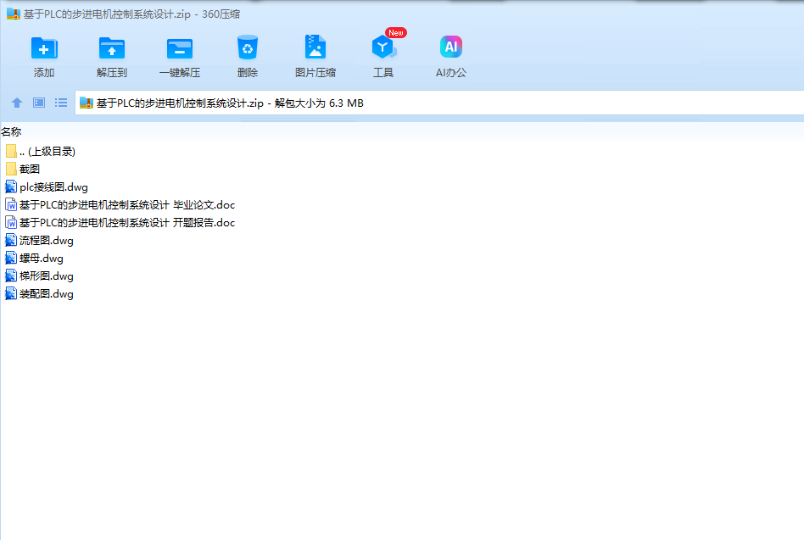Viewport: 804px width, 540px height.
Task: Click the Word icon of 毕业论文.doc
Action: click(11, 205)
